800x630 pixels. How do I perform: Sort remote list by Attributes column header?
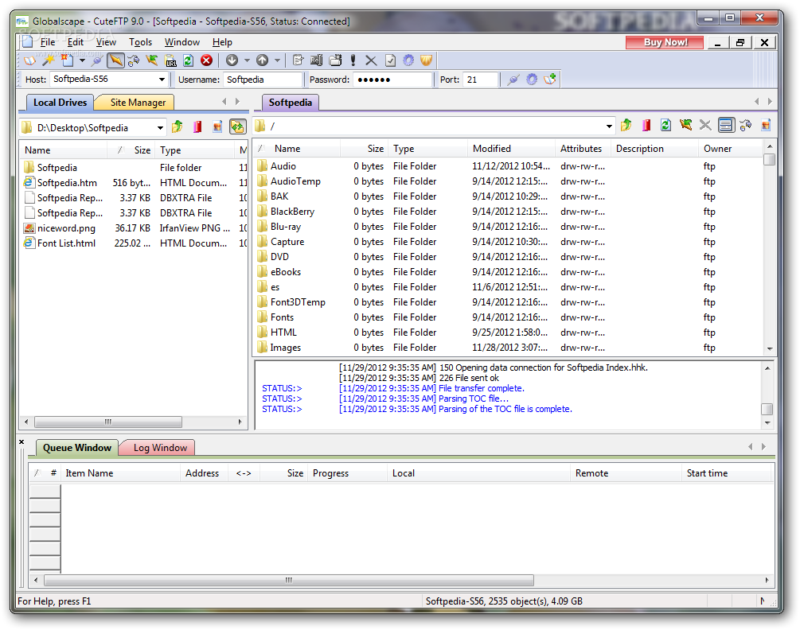tap(583, 149)
